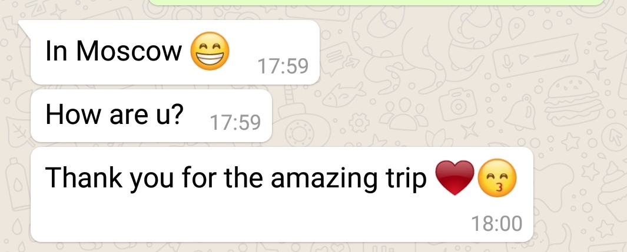
Task: Click the burger doodle on chat wallpaper
Action: [574, 100]
